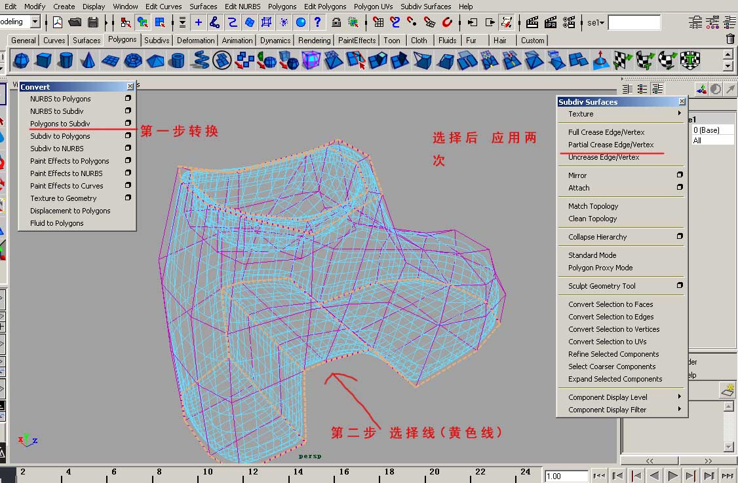Create a polygon plane from the shelf
Image resolution: width=738 pixels, height=483 pixels.
click(111, 61)
